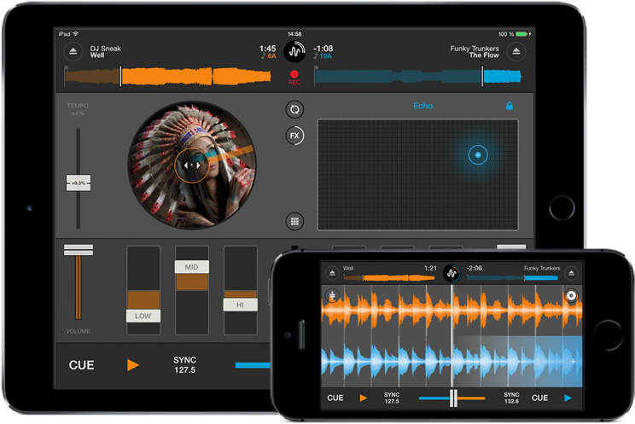The image size is (635, 424).
Task: Open the turntable disc icon on iPhone
Action: [x=571, y=296]
